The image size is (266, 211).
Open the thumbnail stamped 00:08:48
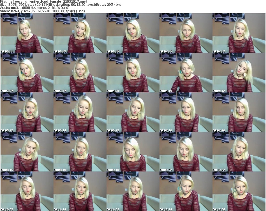[x=80, y=152]
